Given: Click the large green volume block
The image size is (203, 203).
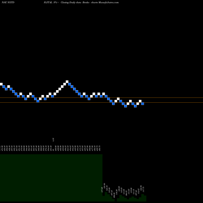Looking at the screenshot, I should (51, 178).
